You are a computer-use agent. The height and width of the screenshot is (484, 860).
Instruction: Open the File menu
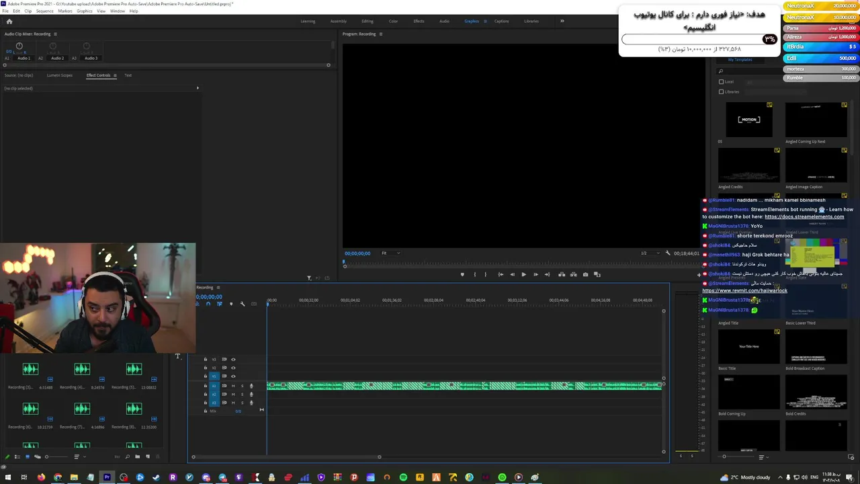[5, 11]
